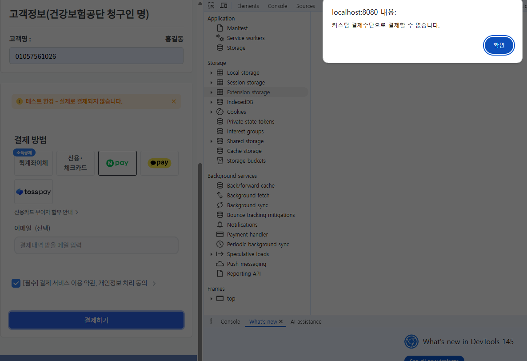Select the Periodic background sync clock icon
Image resolution: width=527 pixels, height=361 pixels.
pyautogui.click(x=220, y=244)
